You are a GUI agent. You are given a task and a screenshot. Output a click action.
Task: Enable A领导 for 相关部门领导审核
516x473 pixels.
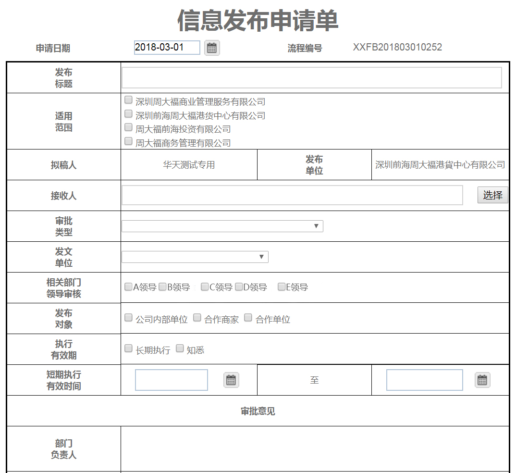point(127,286)
